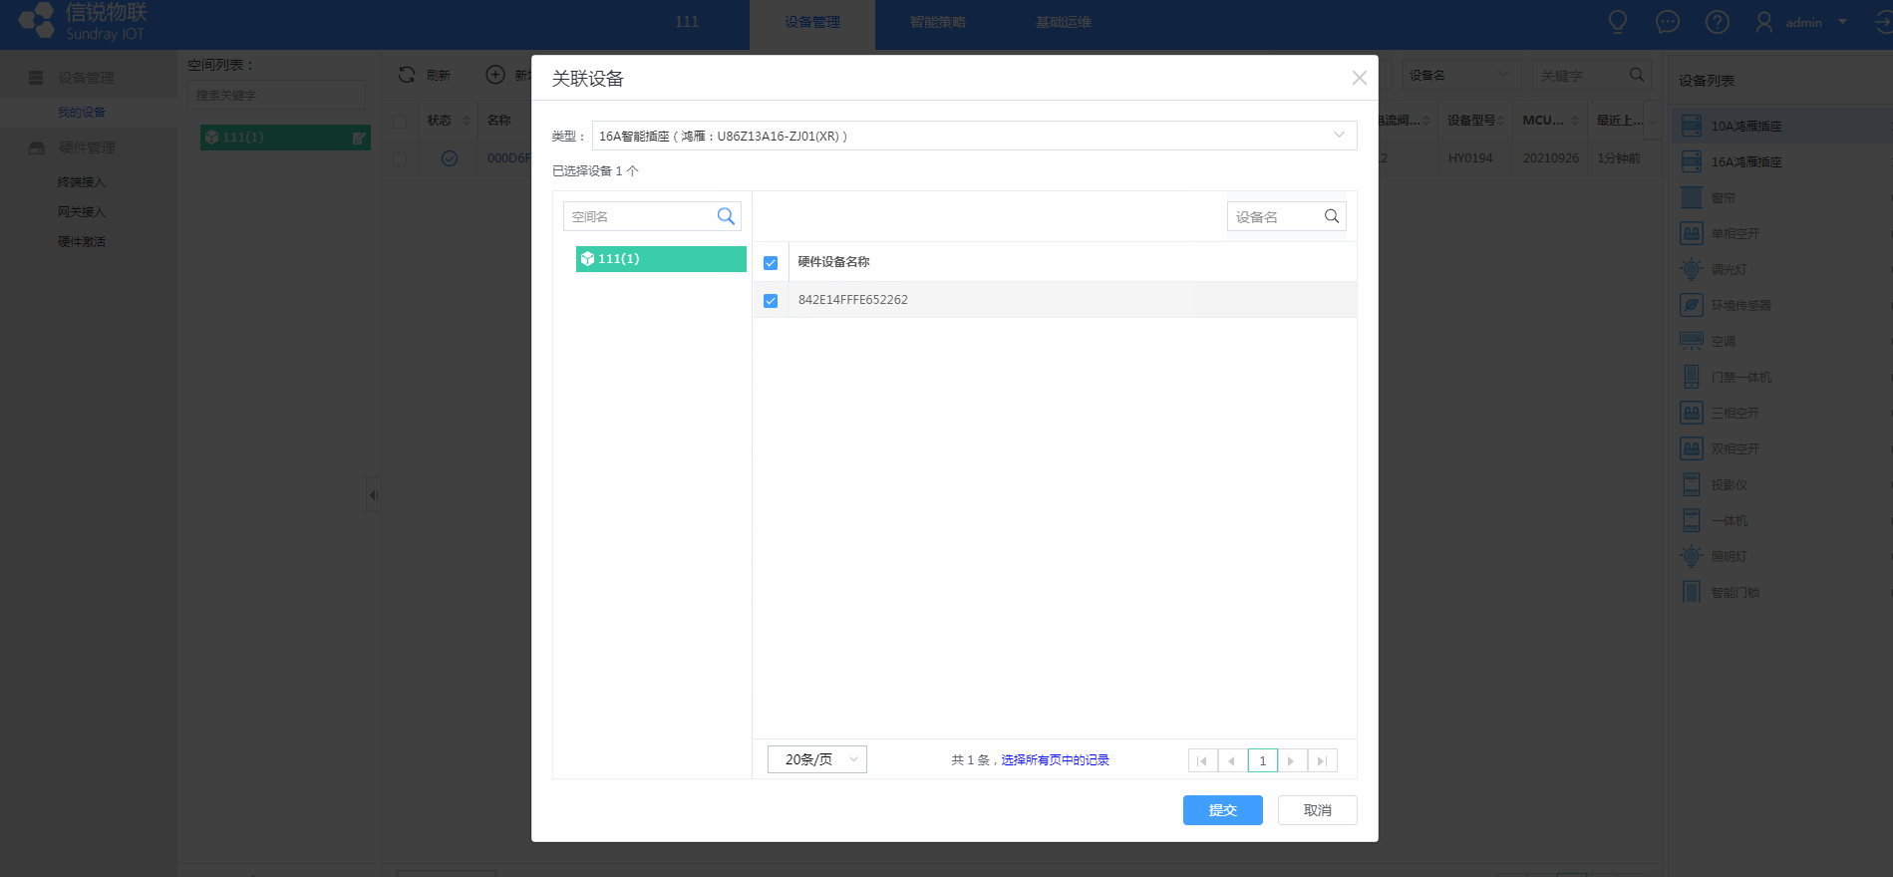The image size is (1893, 877).
Task: Open 终端接入 in the sidebar
Action: (x=82, y=182)
